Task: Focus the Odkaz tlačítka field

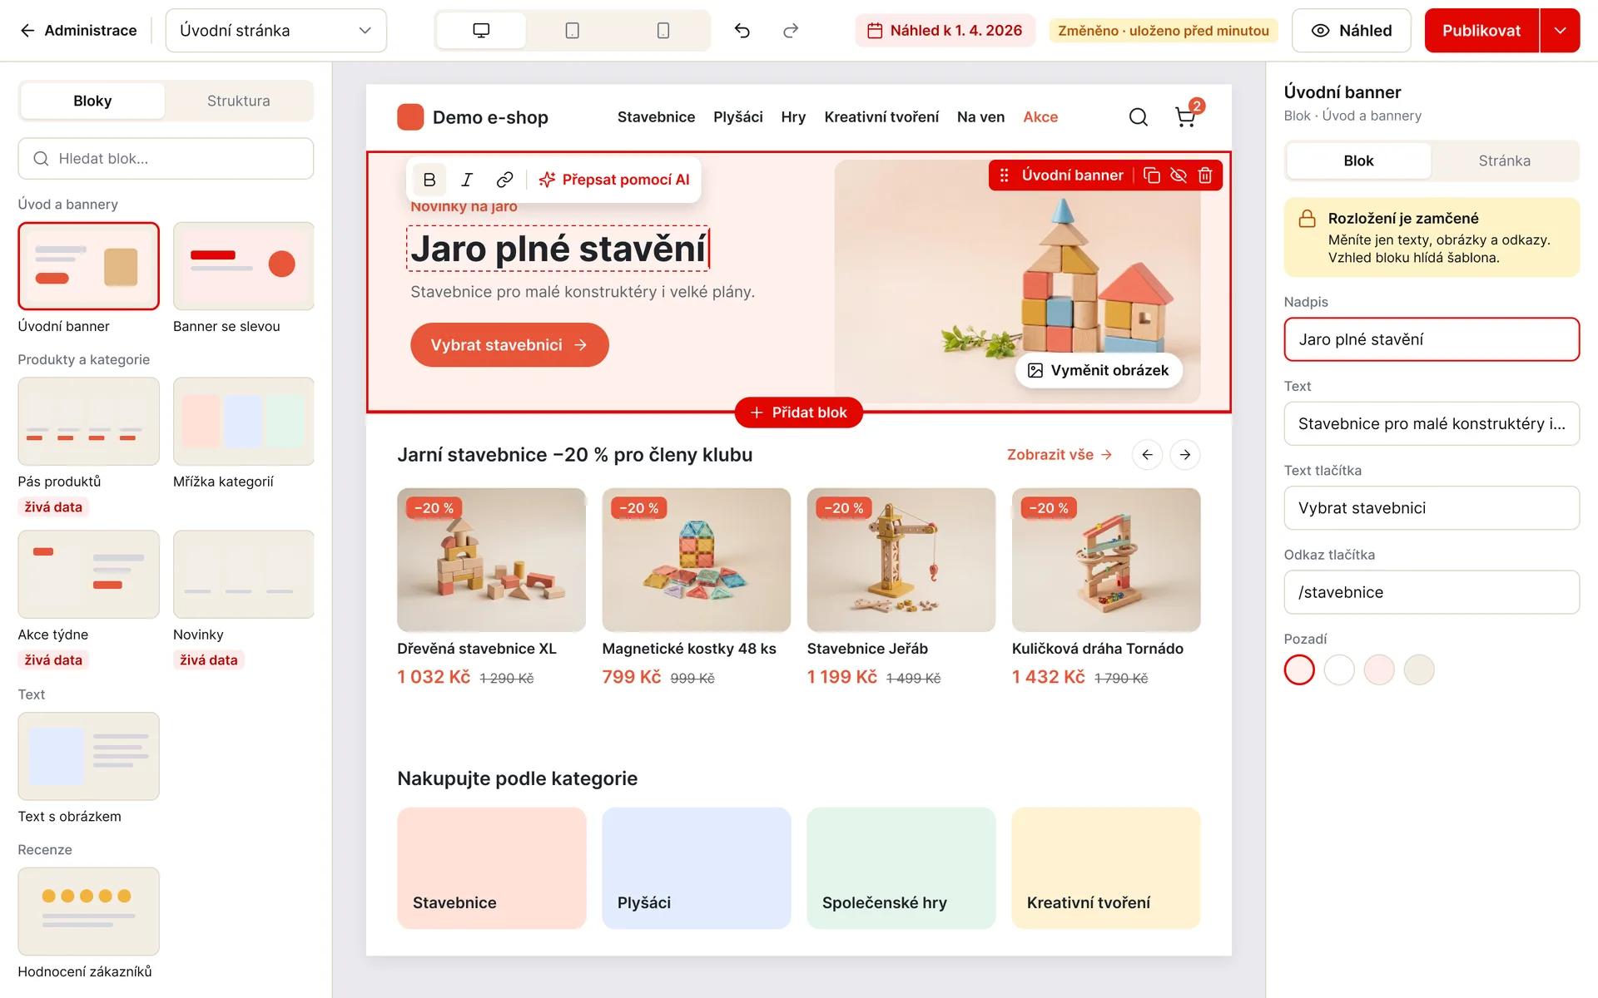Action: (1432, 592)
